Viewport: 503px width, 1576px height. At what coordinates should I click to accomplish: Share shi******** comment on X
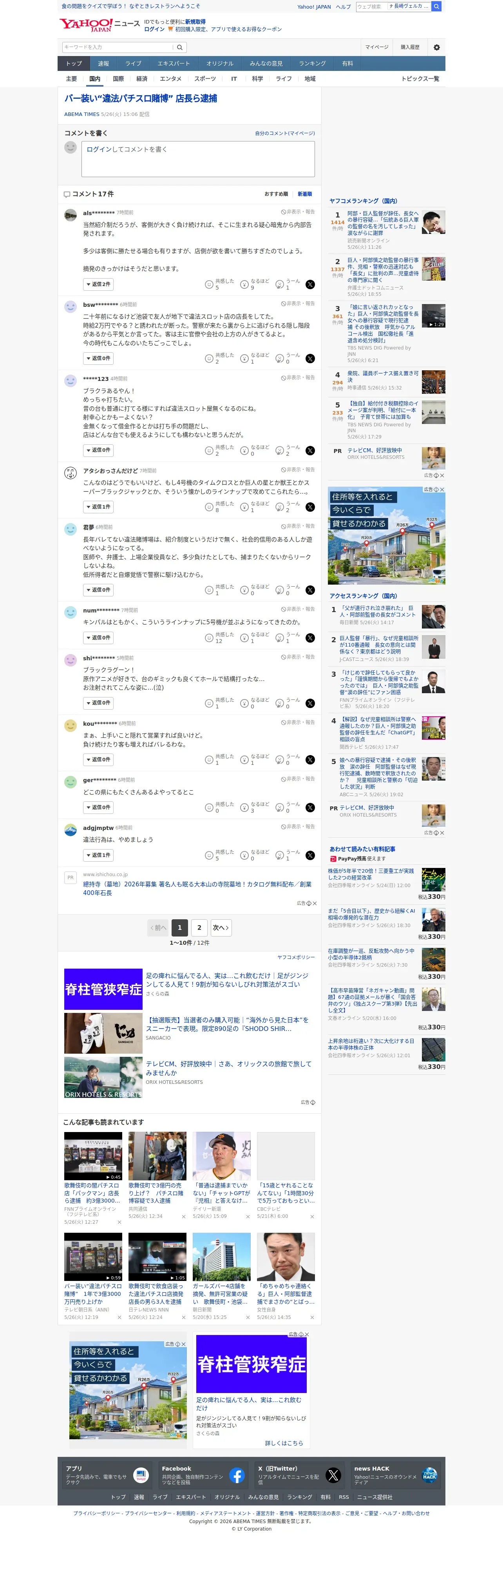coord(310,703)
